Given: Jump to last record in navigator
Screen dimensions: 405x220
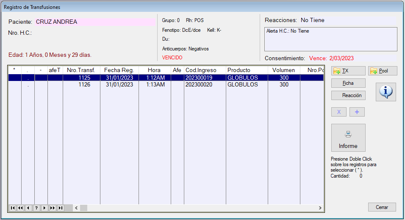Looking at the screenshot, I should (61, 208).
